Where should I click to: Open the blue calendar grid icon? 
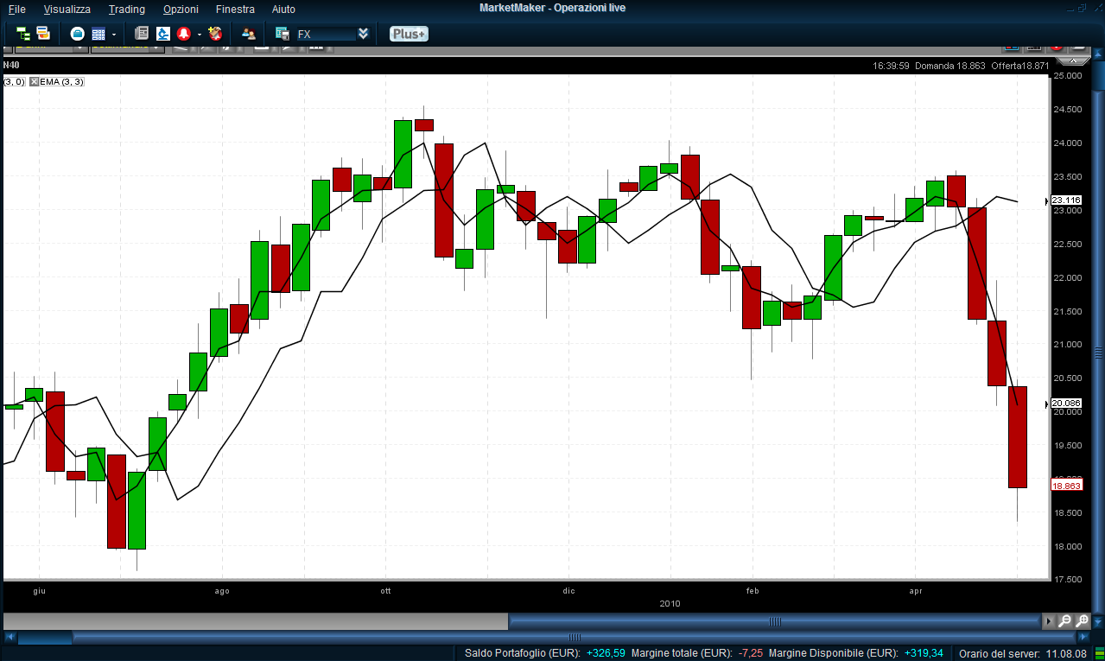(x=98, y=34)
